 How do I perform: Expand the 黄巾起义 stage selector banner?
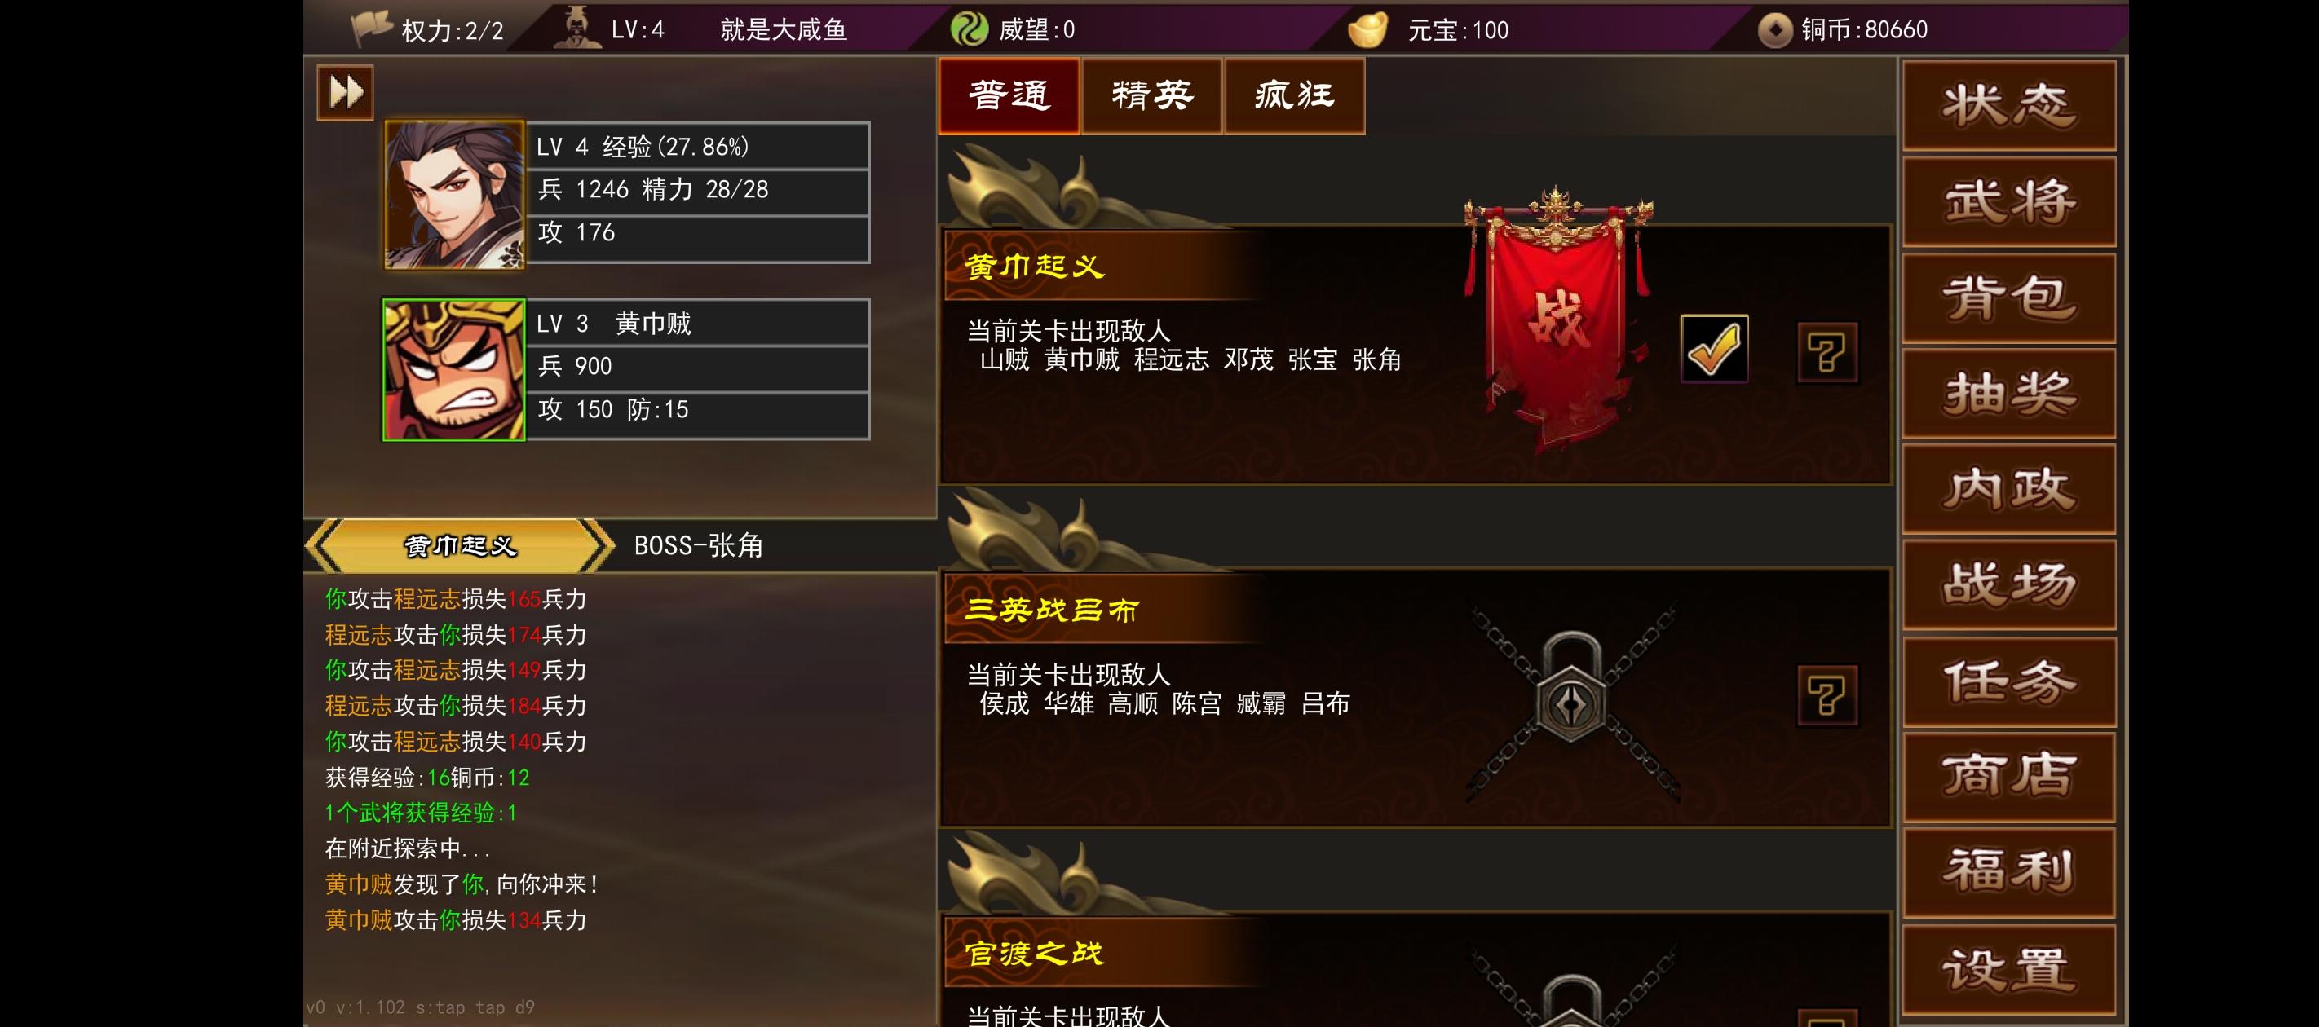[x=459, y=545]
